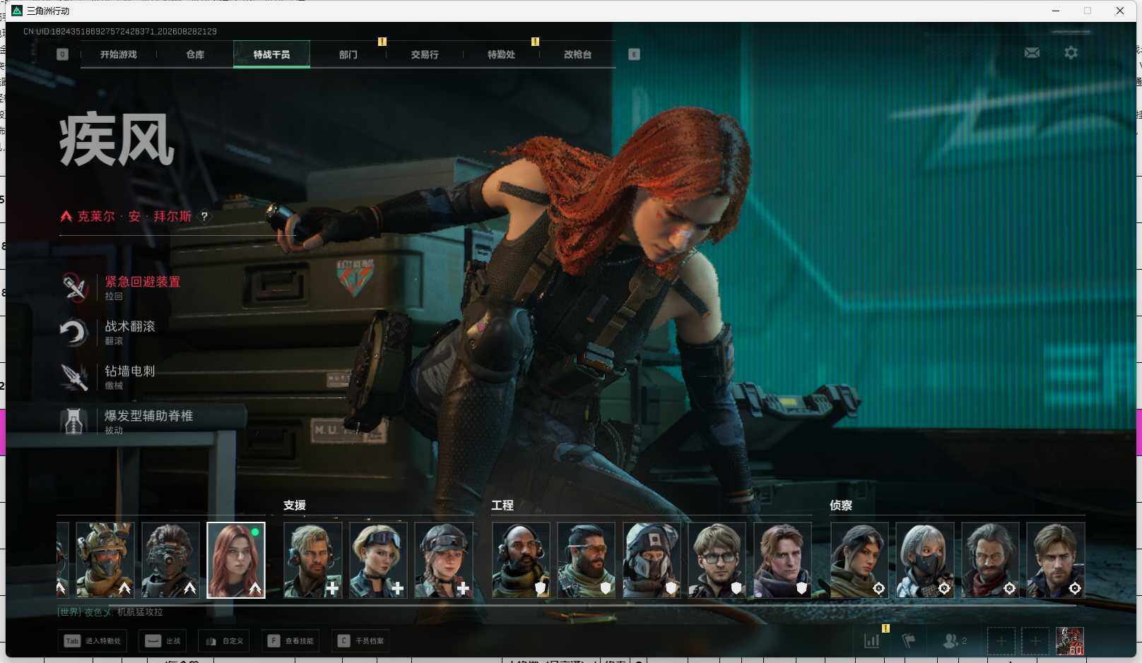The image size is (1142, 663).
Task: Select the gold-helmet masked assault operator portrait
Action: pos(105,560)
